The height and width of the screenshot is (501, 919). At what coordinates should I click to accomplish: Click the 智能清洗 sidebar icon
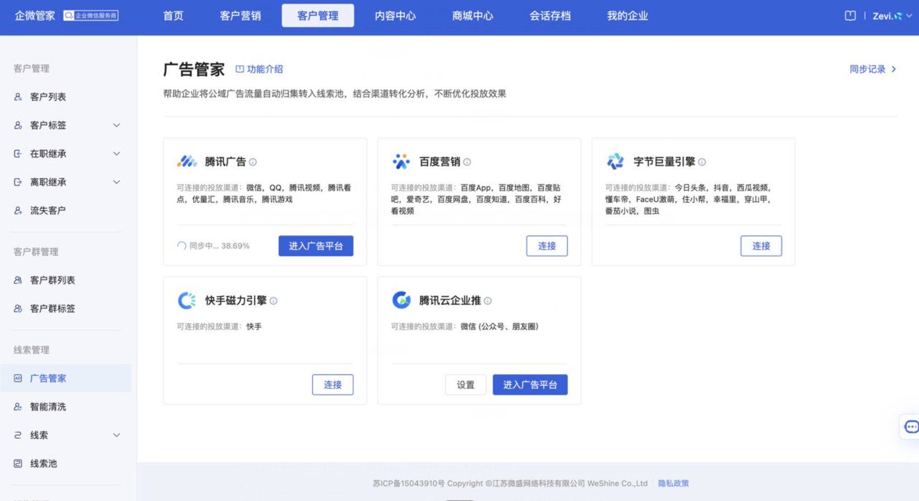[18, 407]
